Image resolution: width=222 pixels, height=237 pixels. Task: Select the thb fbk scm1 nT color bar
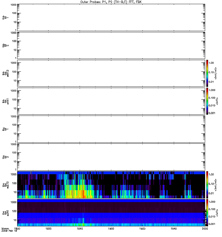coord(207,101)
